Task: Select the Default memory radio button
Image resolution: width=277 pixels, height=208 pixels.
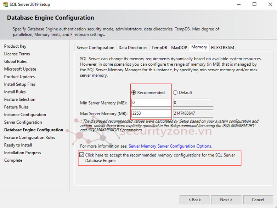Action: click(175, 93)
